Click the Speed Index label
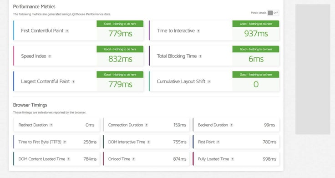Image resolution: width=335 pixels, height=178 pixels. click(34, 56)
